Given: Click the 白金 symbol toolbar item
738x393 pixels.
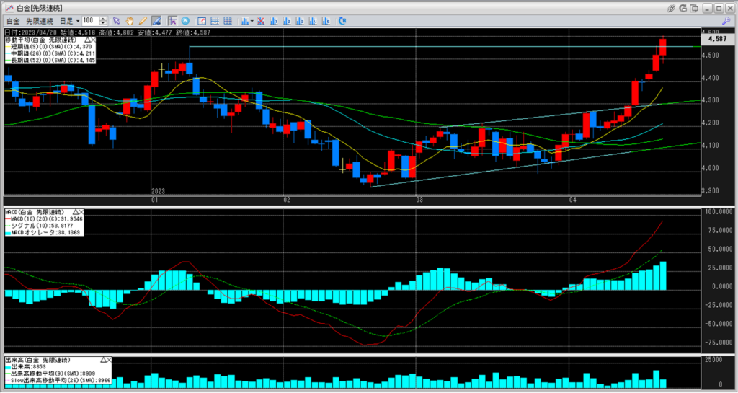Looking at the screenshot, I should tap(12, 21).
